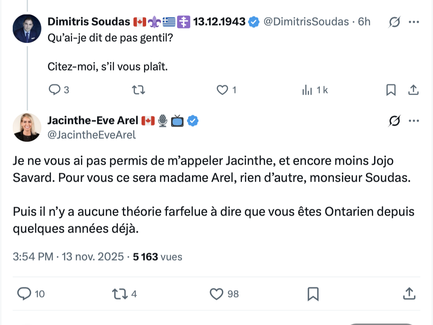The height and width of the screenshot is (325, 433).
Task: Open Grok icon on Jacinthe-Eve Arel's tweet
Action: click(394, 121)
